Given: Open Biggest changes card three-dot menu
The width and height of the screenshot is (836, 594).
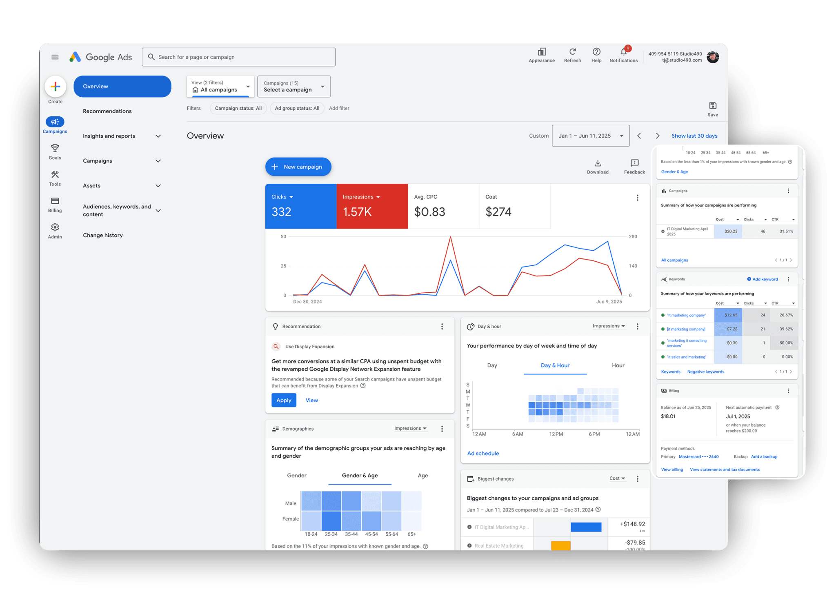Looking at the screenshot, I should click(637, 479).
